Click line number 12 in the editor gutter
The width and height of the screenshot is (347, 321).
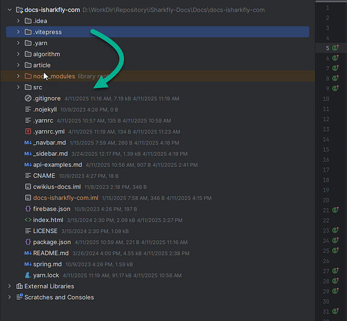tap(326, 119)
